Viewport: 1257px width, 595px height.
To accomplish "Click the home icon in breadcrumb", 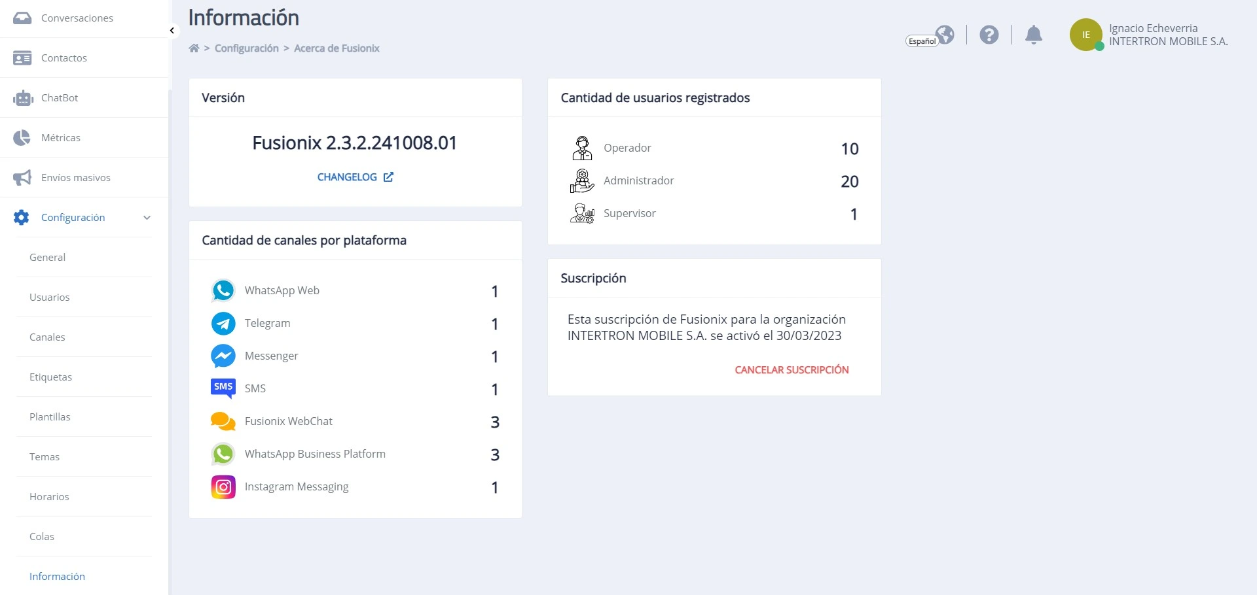I will click(x=194, y=48).
